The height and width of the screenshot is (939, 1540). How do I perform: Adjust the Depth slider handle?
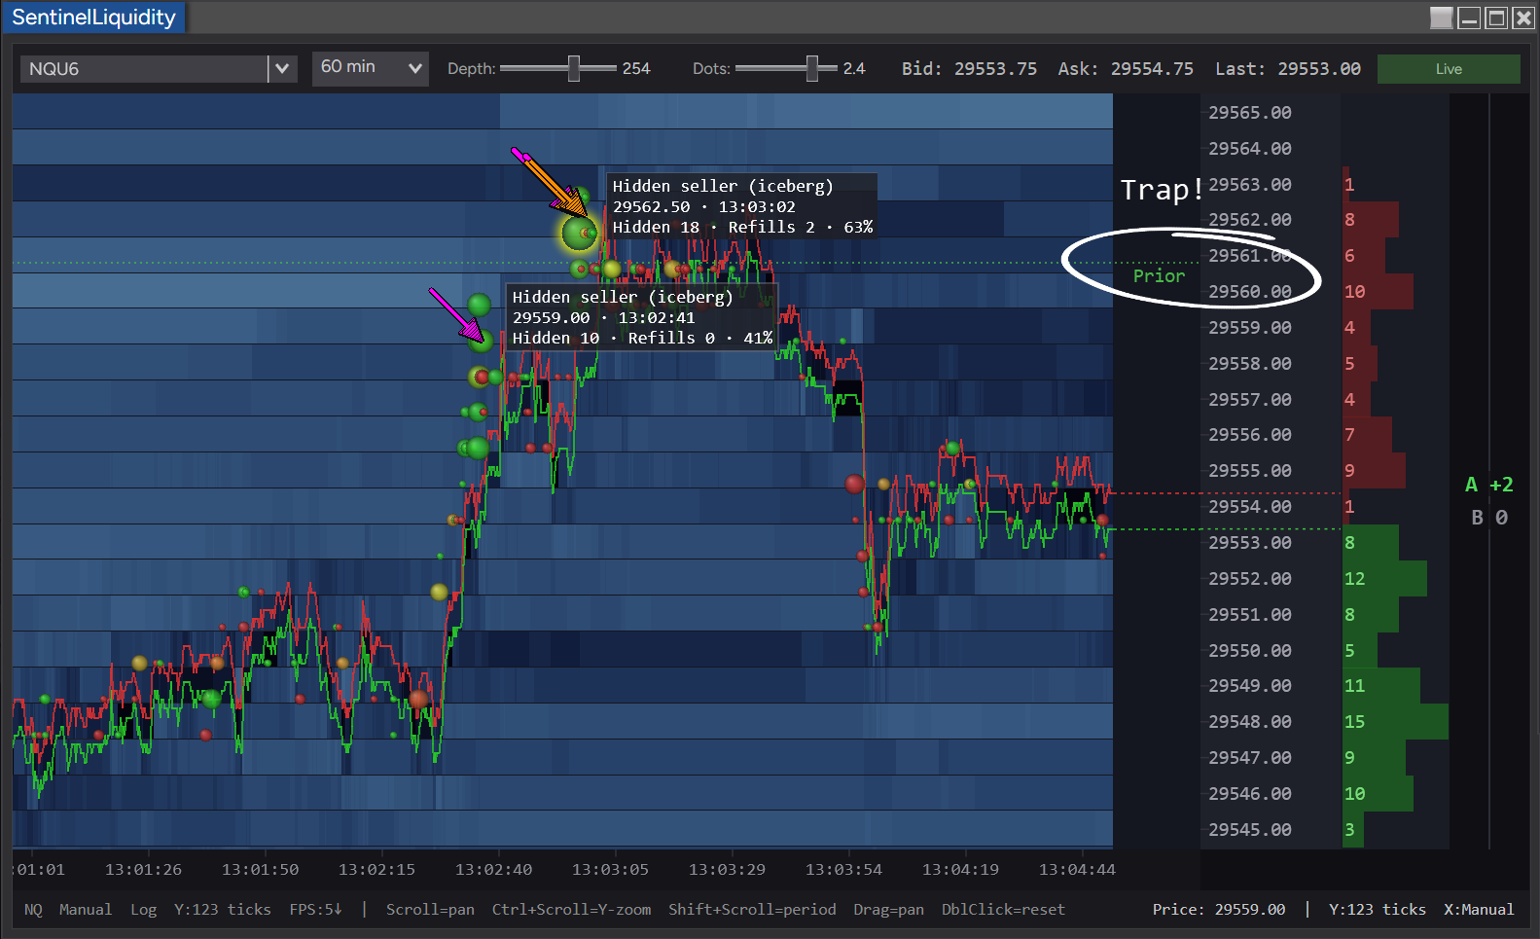(574, 68)
